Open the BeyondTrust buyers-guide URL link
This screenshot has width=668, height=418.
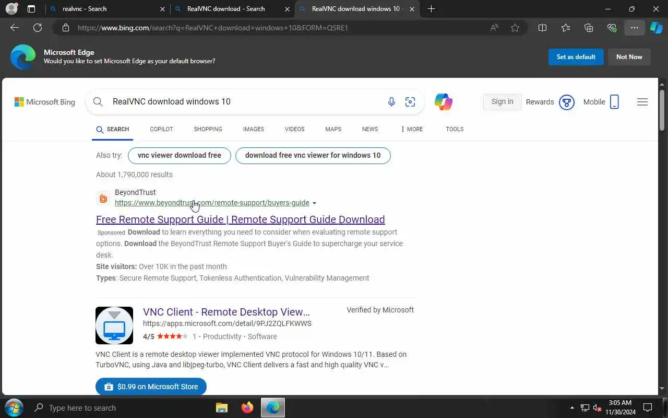(x=212, y=203)
